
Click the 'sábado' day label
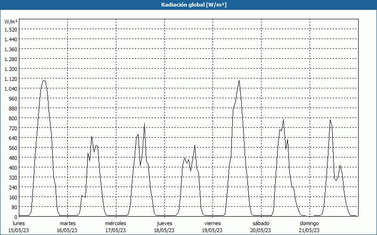click(261, 223)
